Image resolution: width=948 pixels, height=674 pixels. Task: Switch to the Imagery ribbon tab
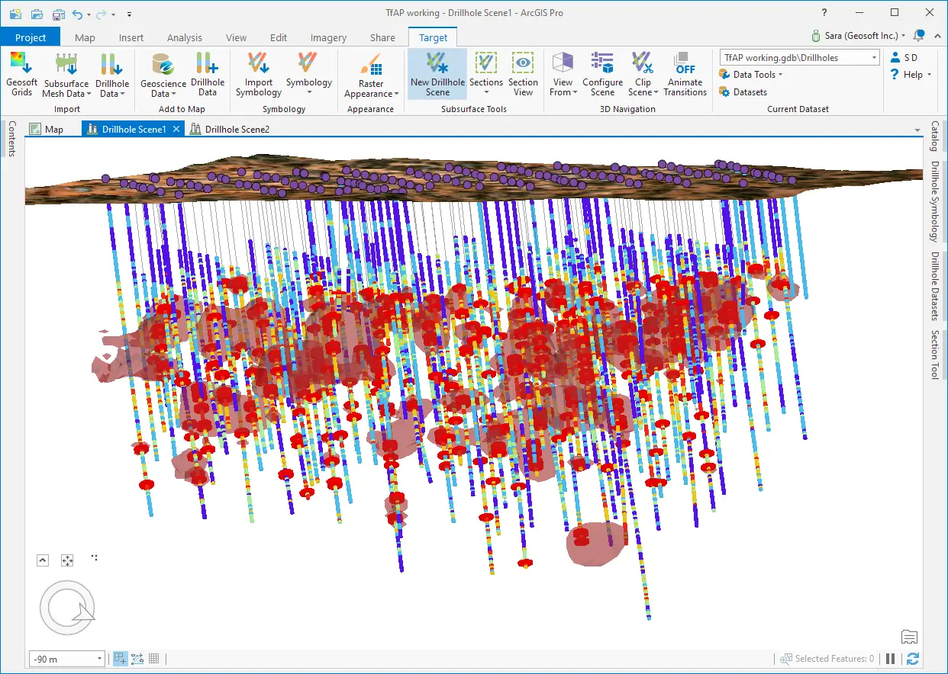[x=328, y=37]
